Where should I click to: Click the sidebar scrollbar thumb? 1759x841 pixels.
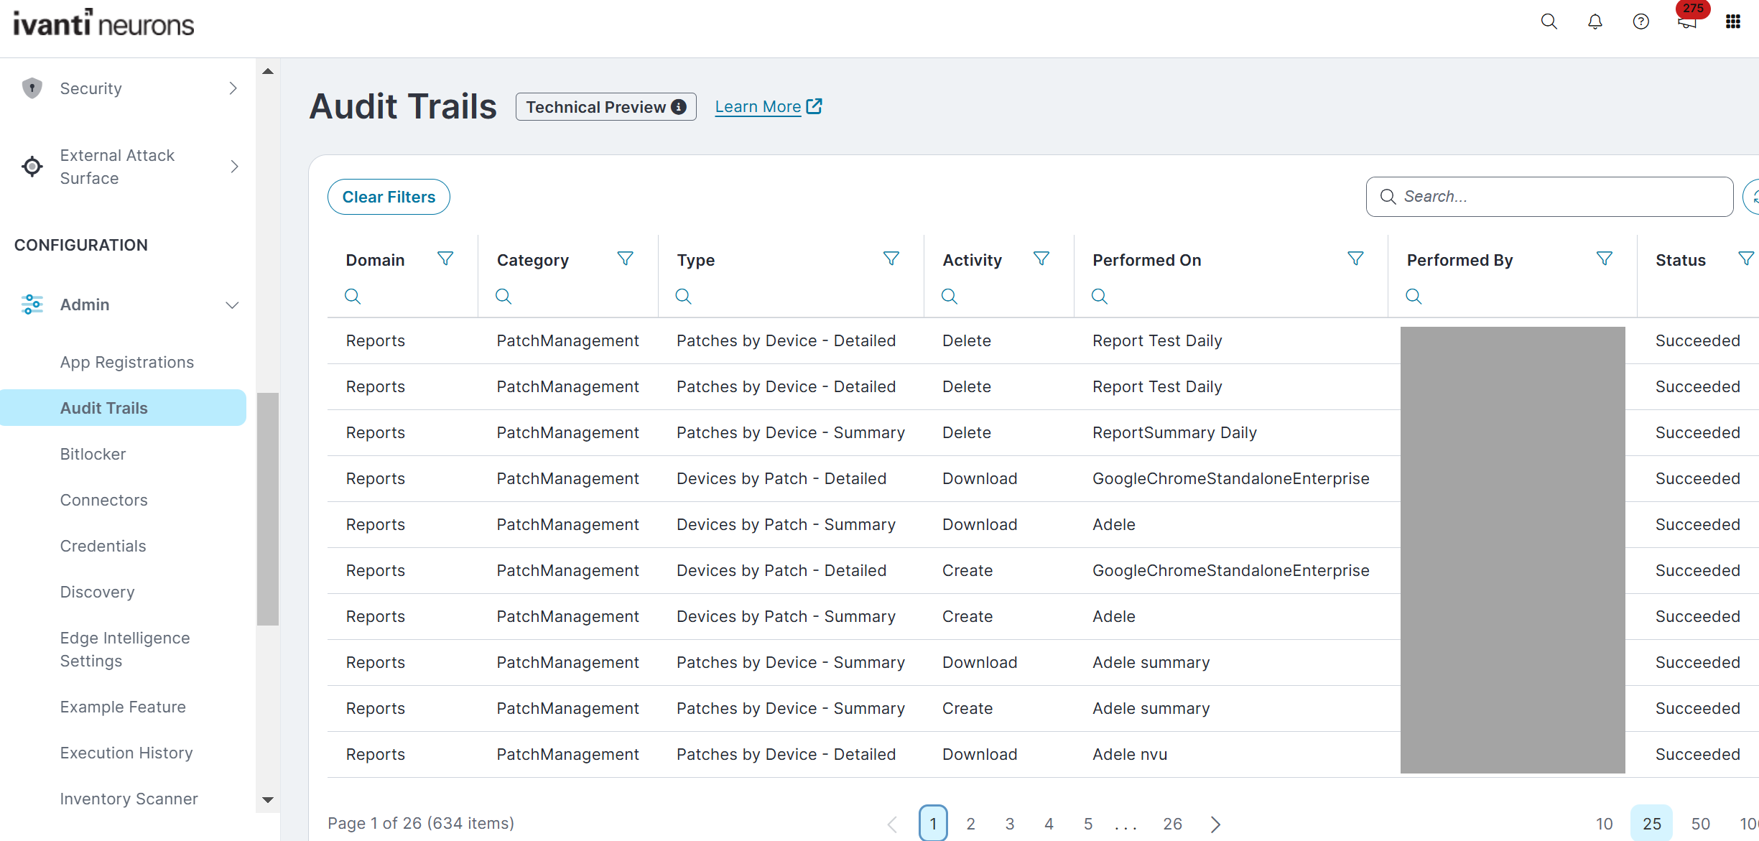(268, 508)
